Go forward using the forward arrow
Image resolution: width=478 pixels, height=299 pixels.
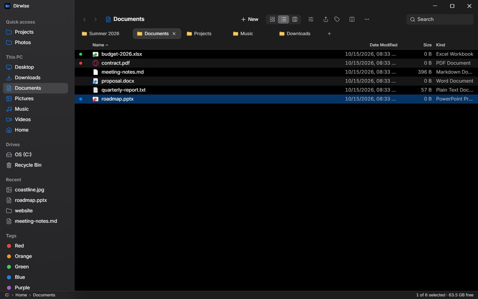(x=96, y=19)
